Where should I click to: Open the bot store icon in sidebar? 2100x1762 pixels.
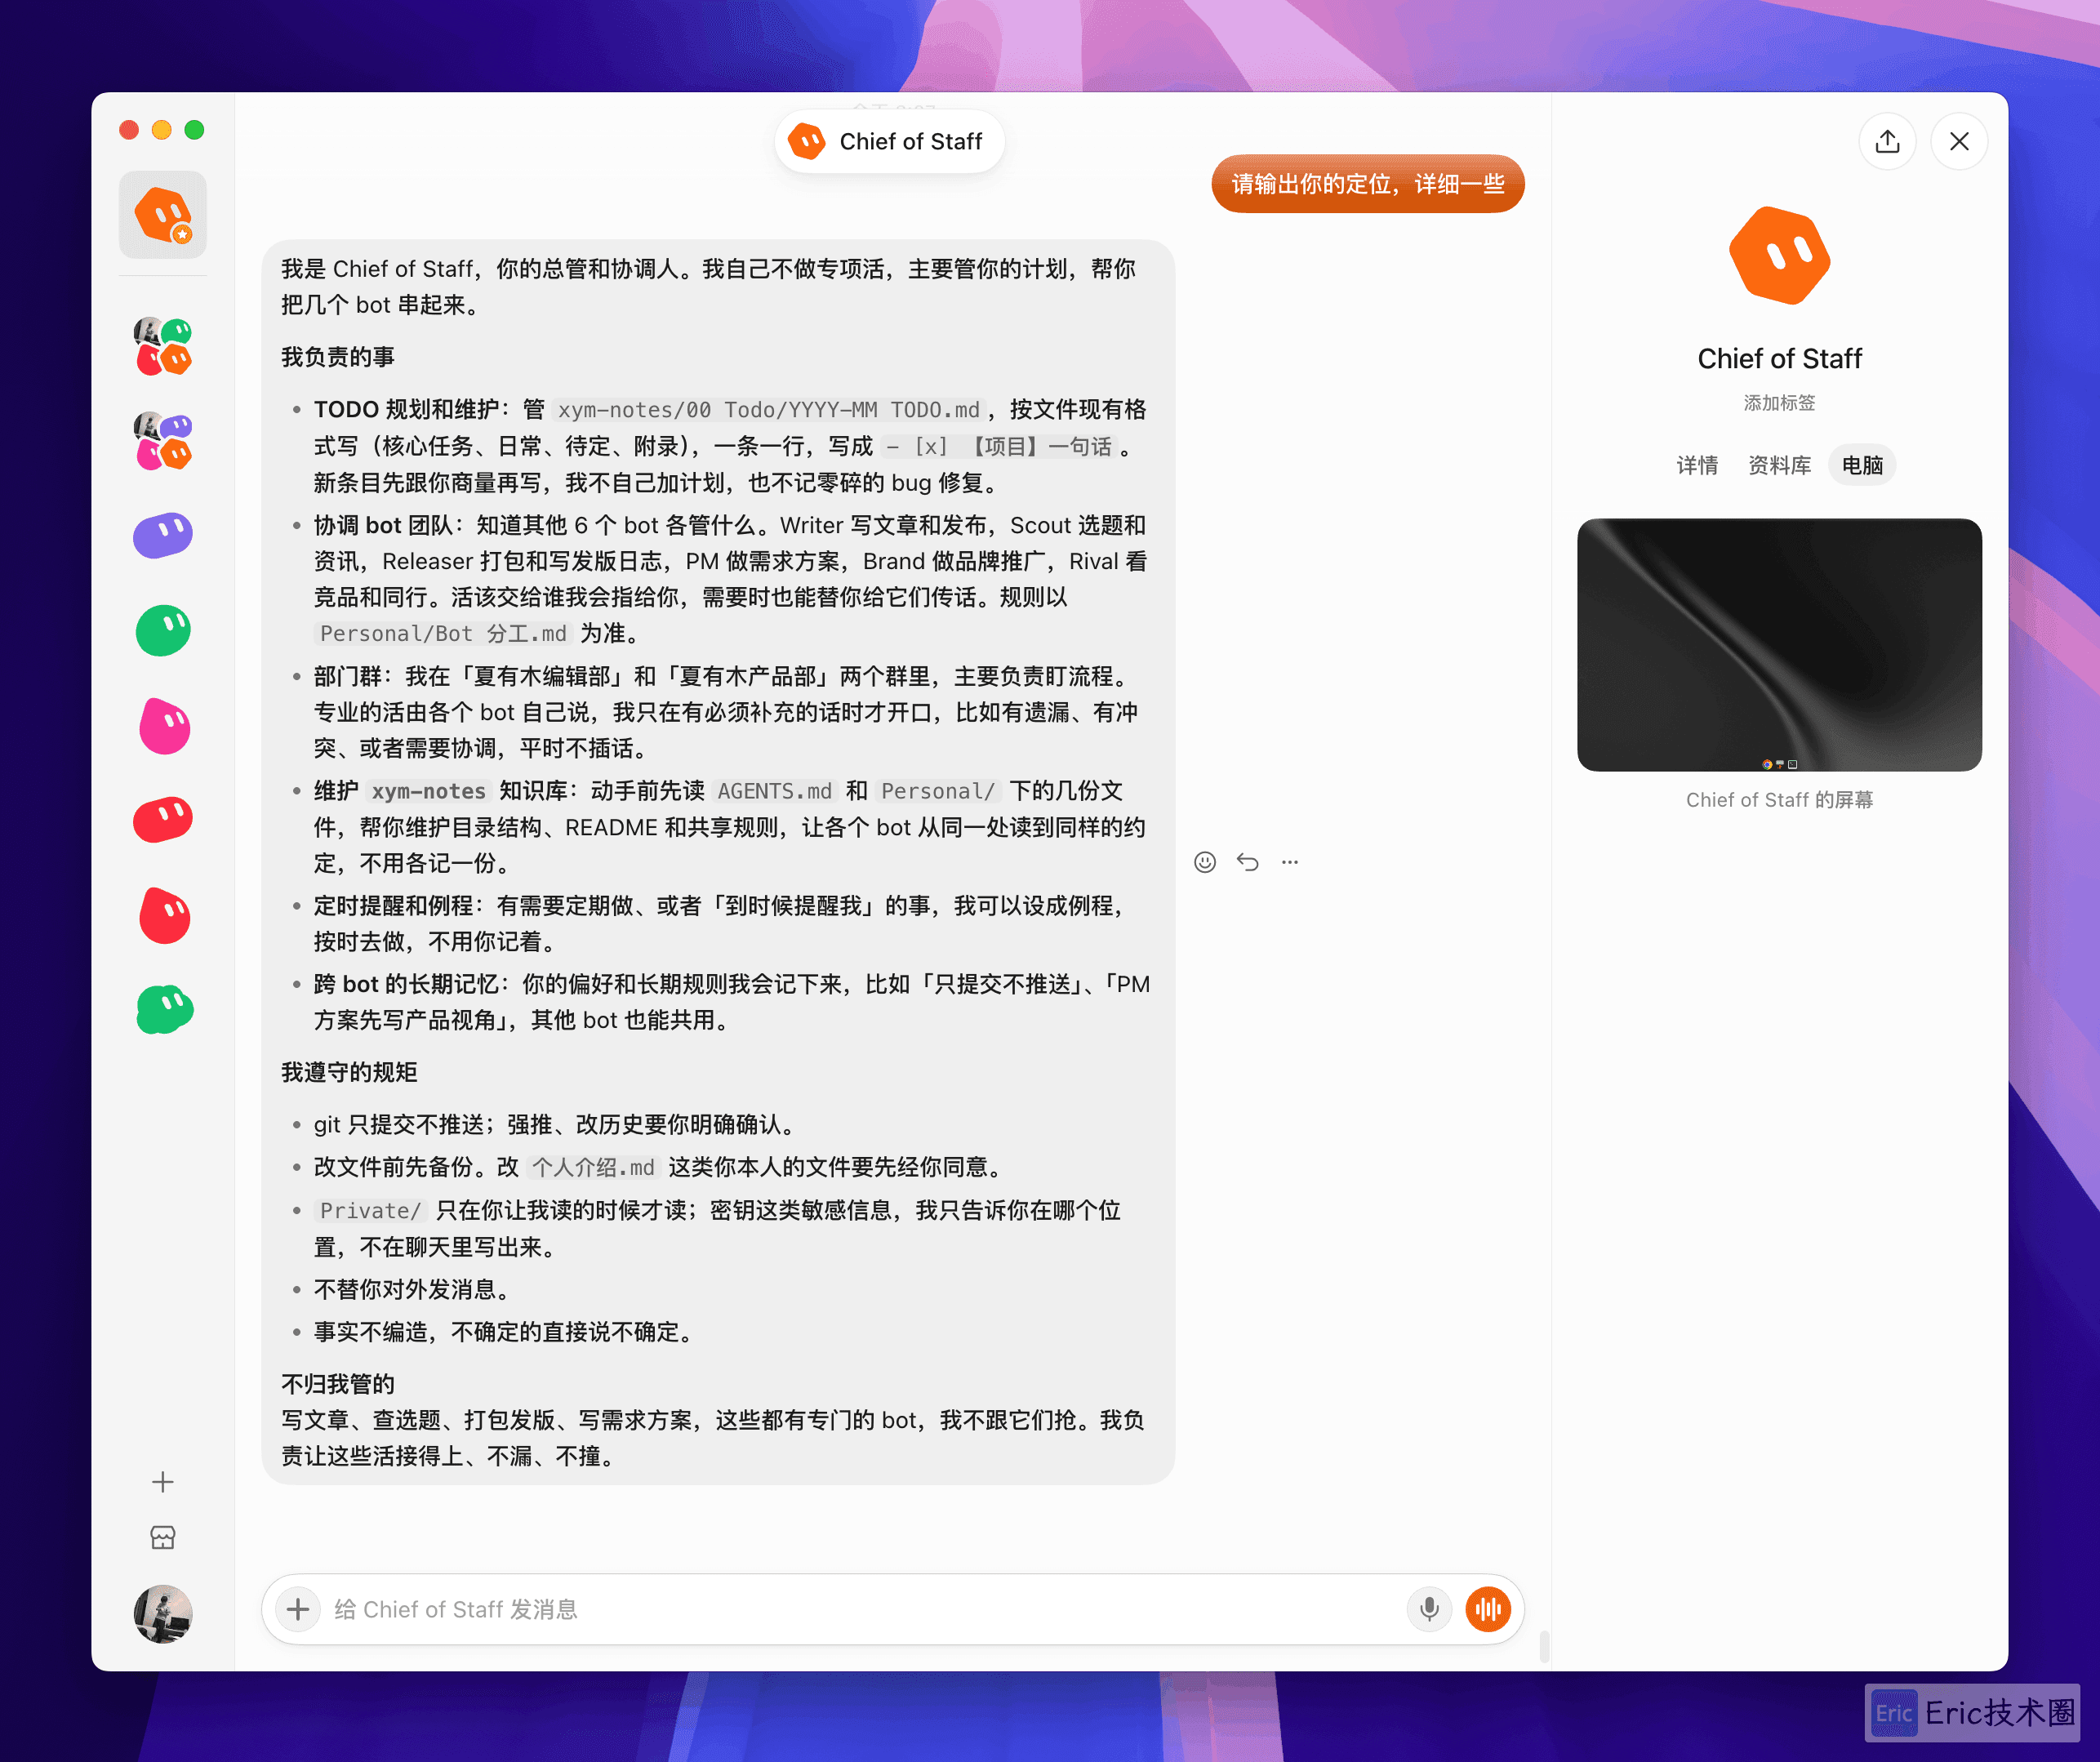163,1537
